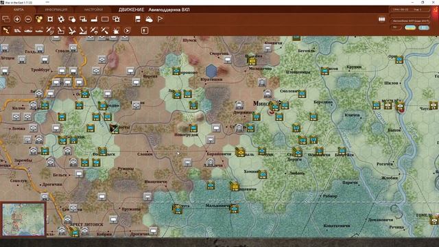
Task: Select the air recon mode icon
Action: pyautogui.click(x=50, y=30)
